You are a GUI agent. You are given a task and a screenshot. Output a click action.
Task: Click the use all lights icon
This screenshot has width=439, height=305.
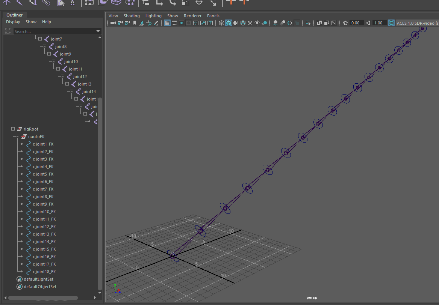(x=257, y=23)
